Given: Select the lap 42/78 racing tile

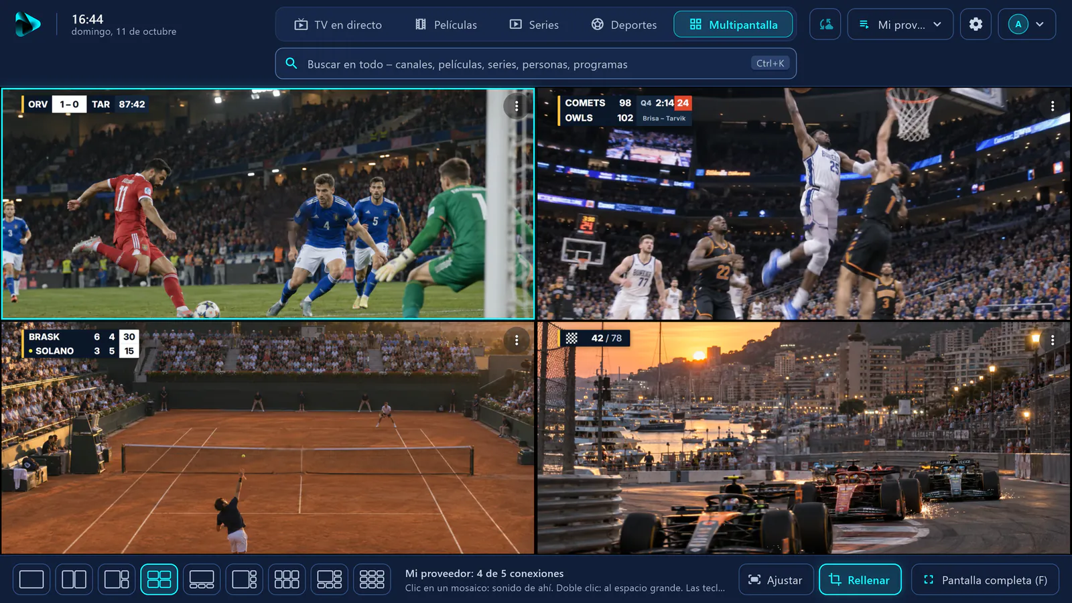Looking at the screenshot, I should (x=804, y=438).
